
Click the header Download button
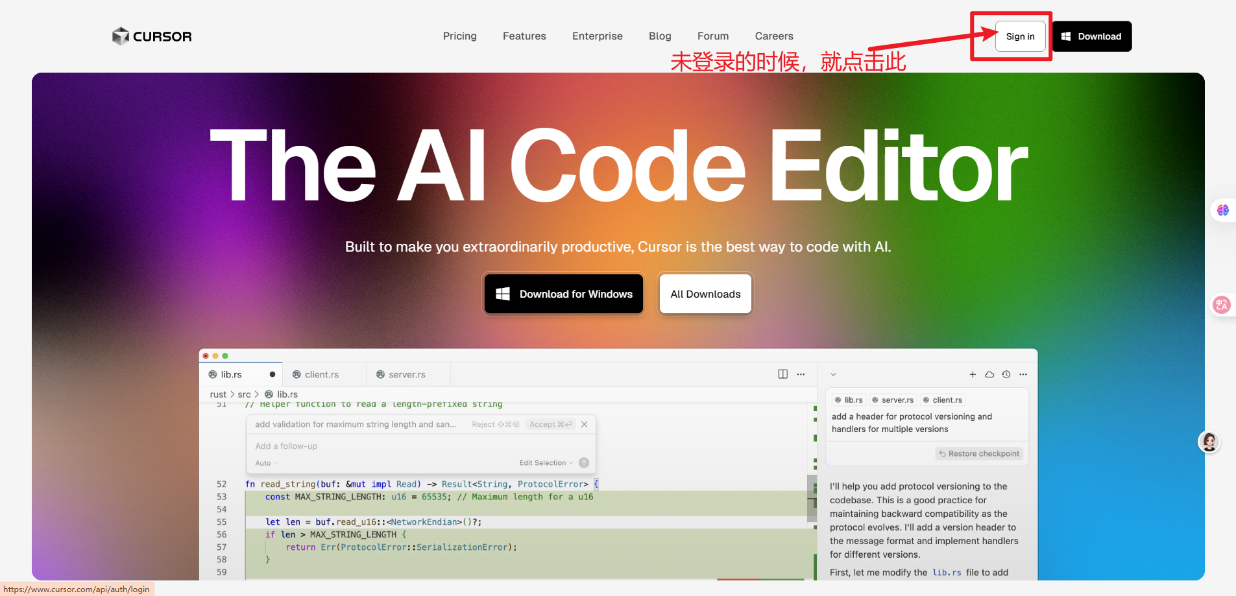pyautogui.click(x=1092, y=36)
